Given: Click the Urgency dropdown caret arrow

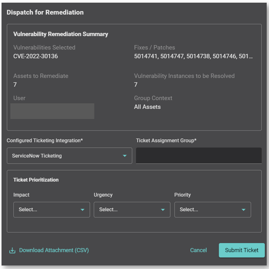Looking at the screenshot, I should 163,210.
